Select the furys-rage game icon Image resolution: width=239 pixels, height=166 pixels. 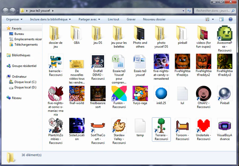click(140, 93)
